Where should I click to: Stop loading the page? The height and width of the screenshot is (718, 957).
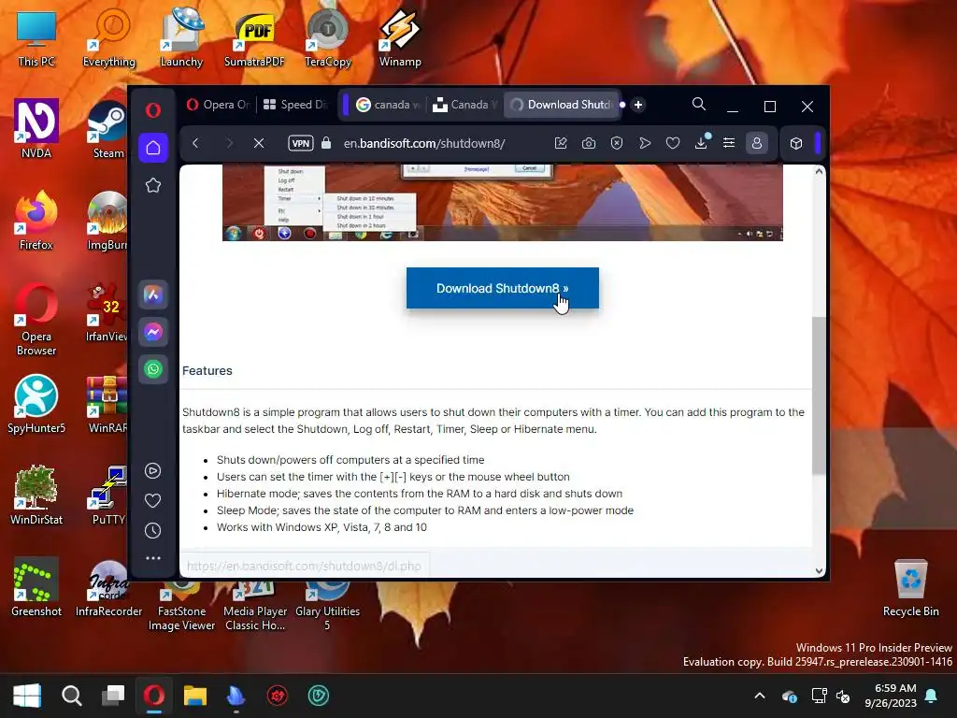(259, 143)
